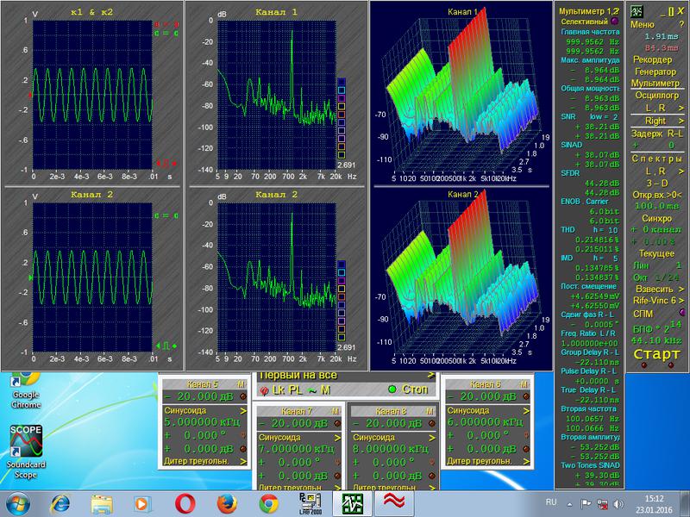
Task: Open the Рекордер panel
Action: pyautogui.click(x=653, y=59)
